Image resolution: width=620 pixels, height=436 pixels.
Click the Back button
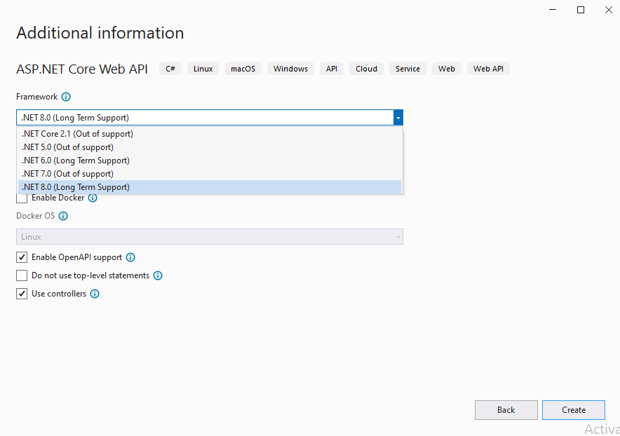click(x=506, y=410)
